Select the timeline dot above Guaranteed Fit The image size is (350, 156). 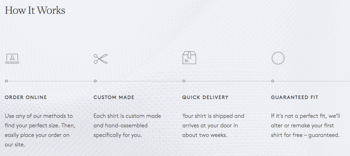(273, 81)
